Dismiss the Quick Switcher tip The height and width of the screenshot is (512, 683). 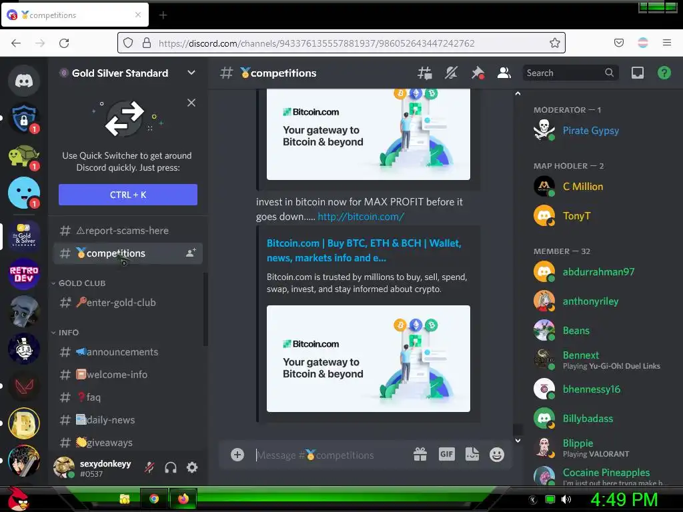point(191,103)
